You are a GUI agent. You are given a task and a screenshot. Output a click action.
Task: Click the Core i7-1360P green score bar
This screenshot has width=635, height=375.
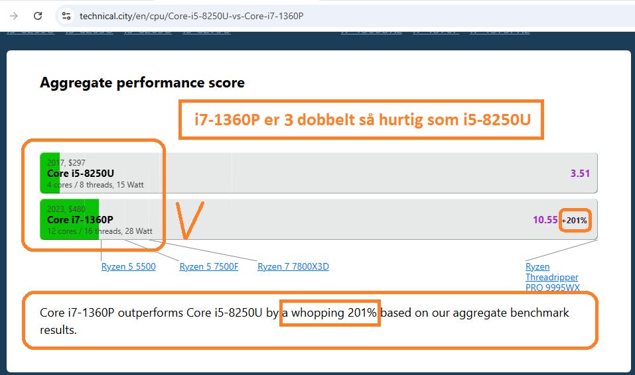coord(69,219)
